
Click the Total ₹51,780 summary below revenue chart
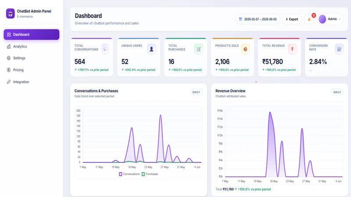[x=243, y=189]
